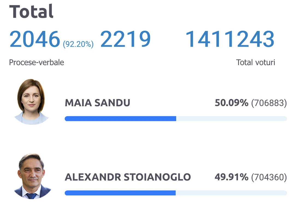Viewport: 295px width, 210px height.
Task: Click the filled part of Stoianoglo's progress bar
Action: (120, 193)
